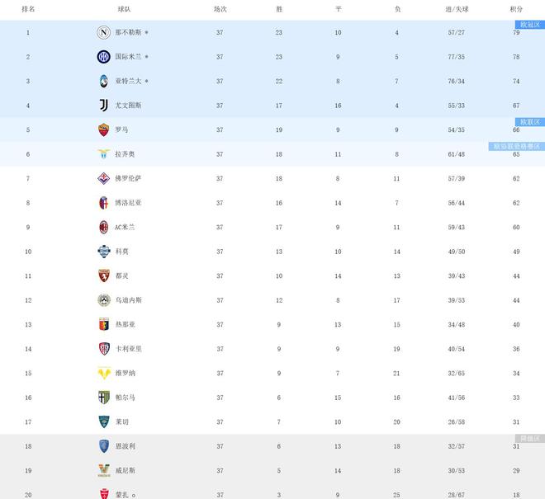Click the 进/失球 column header
The height and width of the screenshot is (499, 545).
point(457,9)
